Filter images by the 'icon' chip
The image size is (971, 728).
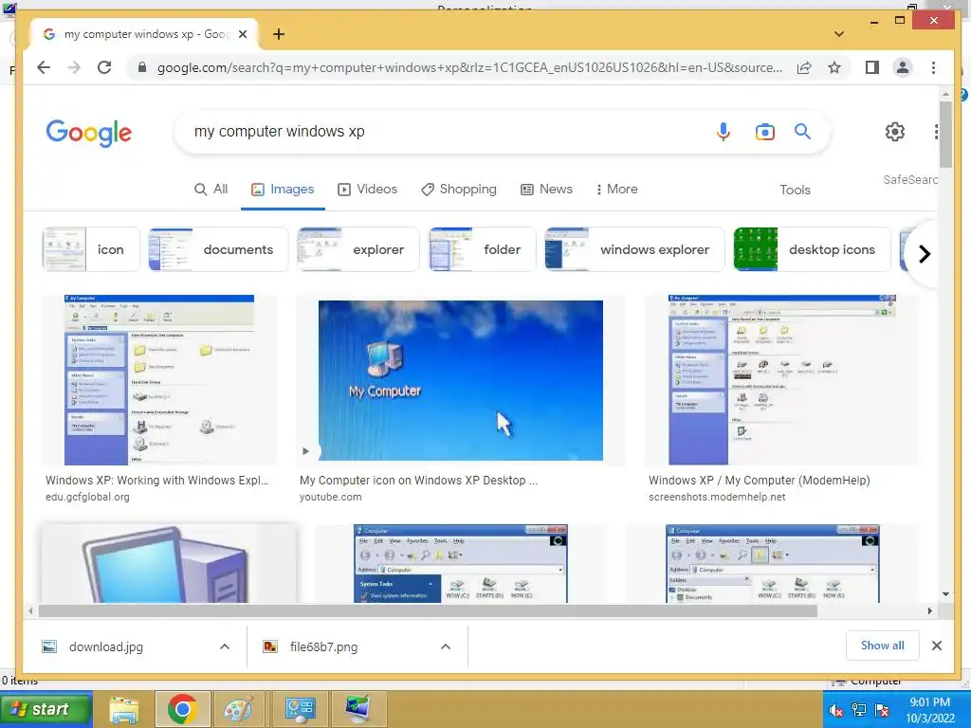point(91,249)
